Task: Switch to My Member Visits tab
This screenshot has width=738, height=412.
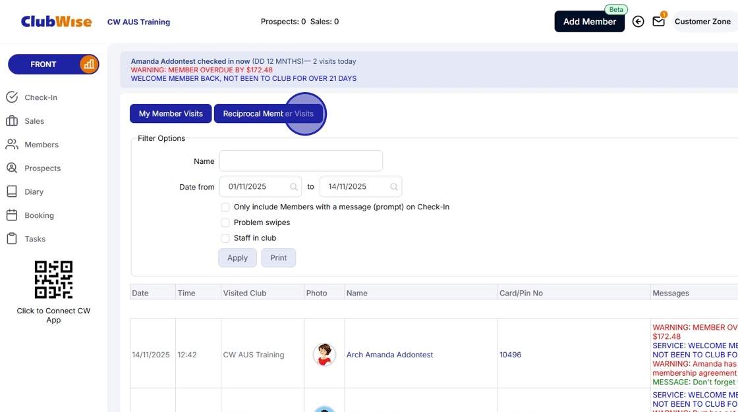Action: point(171,114)
